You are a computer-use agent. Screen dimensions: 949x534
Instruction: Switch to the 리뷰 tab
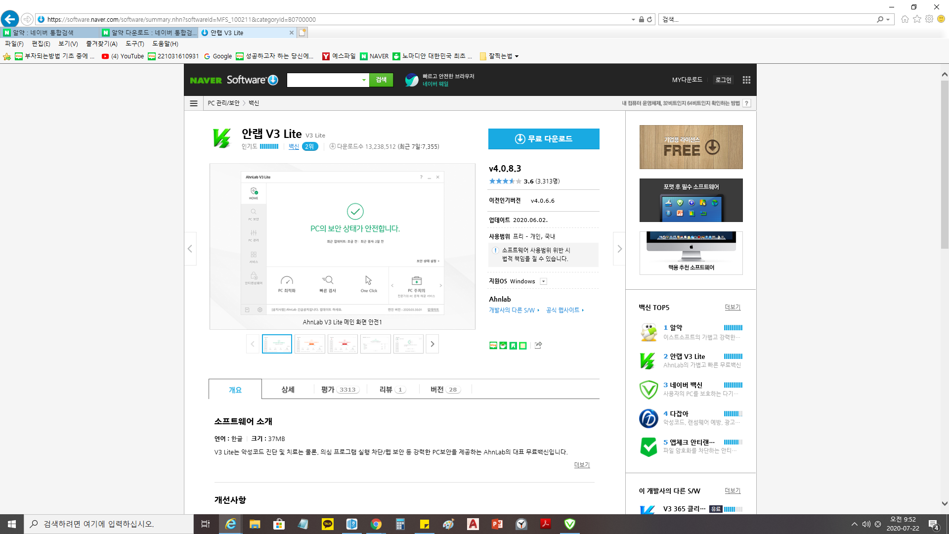click(392, 390)
